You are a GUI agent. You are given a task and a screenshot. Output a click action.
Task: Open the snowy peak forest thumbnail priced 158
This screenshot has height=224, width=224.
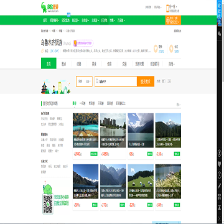pyautogui.click(x=168, y=130)
